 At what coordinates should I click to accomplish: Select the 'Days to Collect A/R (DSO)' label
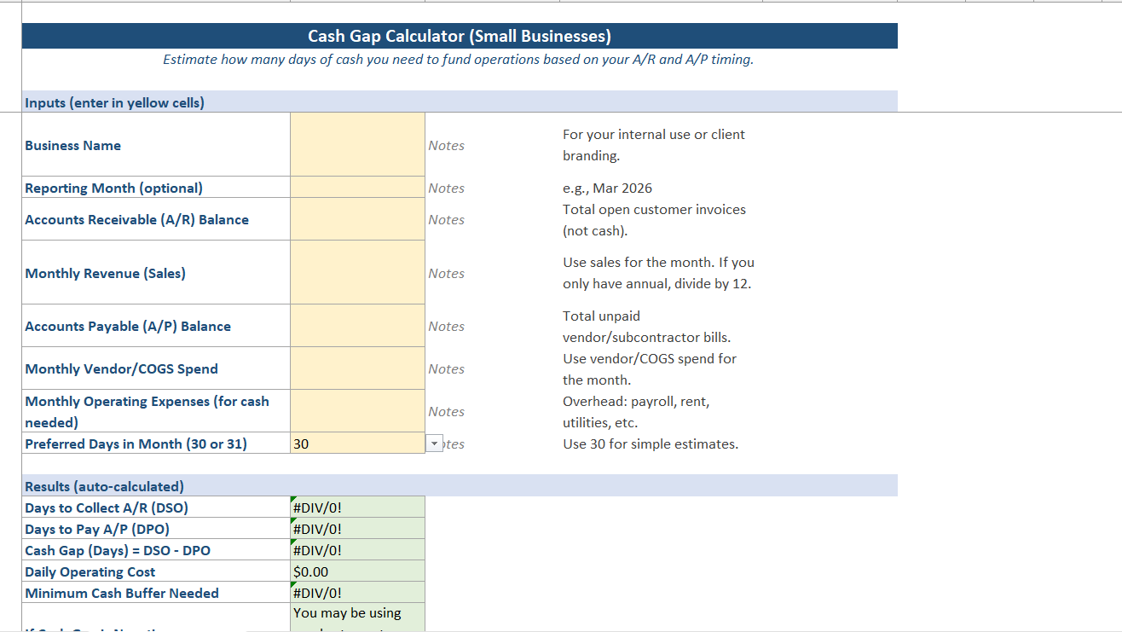point(156,507)
